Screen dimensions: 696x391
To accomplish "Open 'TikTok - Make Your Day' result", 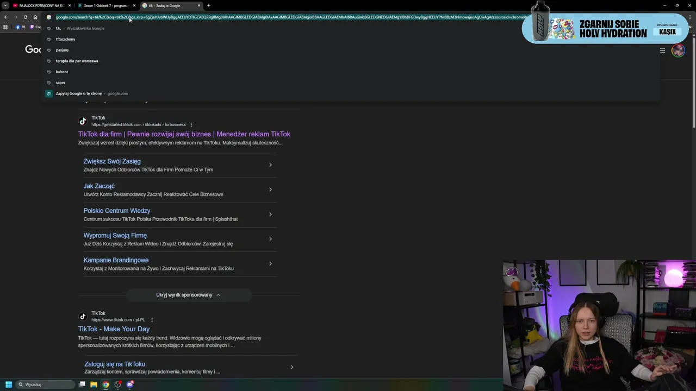I will (x=114, y=329).
